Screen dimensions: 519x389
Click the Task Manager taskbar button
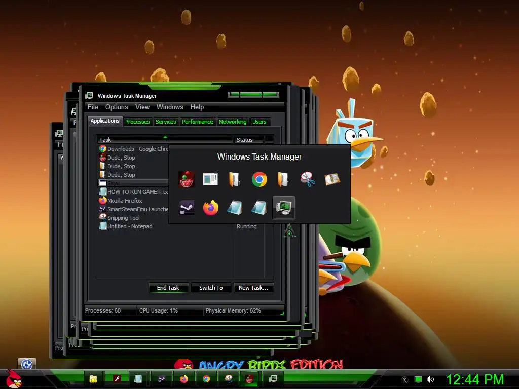[x=273, y=379]
